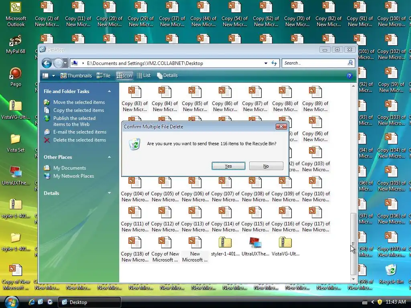This screenshot has height=308, width=411.
Task: Click the 11:43 AM clock
Action: tap(395, 302)
